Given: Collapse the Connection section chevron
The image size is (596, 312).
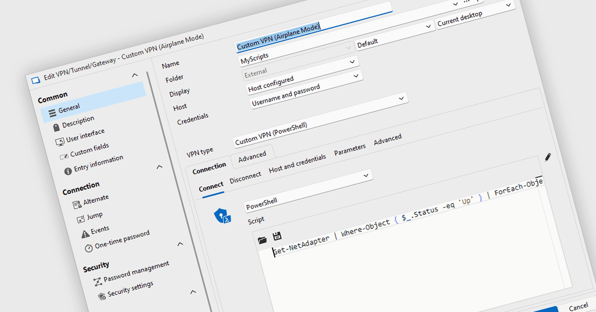Looking at the screenshot, I should (159, 167).
